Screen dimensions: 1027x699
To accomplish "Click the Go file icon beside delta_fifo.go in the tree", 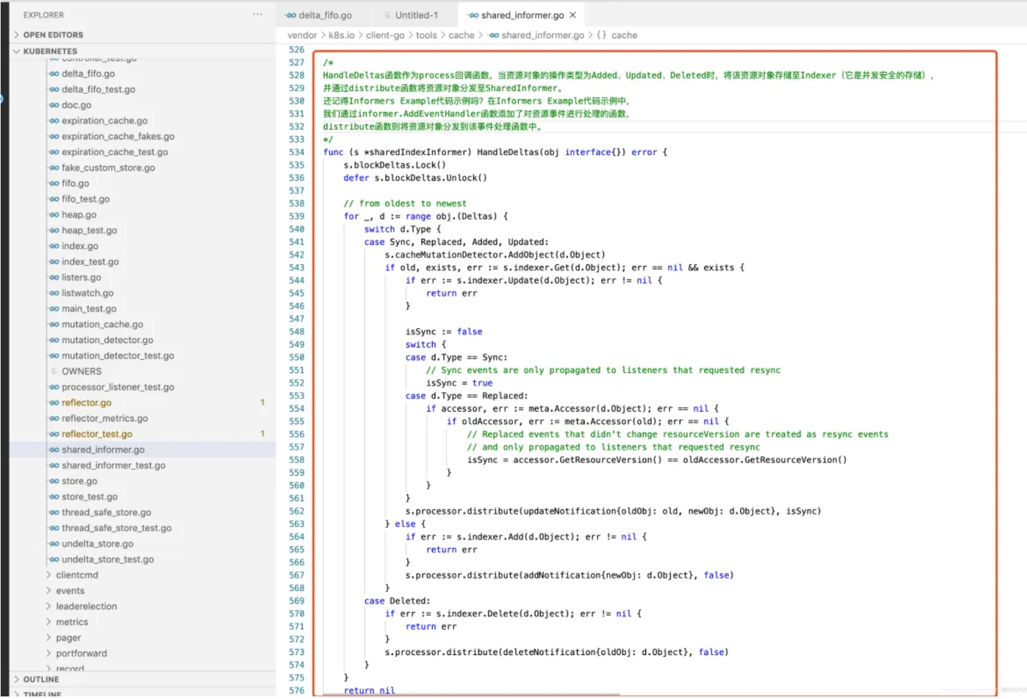I will point(54,74).
